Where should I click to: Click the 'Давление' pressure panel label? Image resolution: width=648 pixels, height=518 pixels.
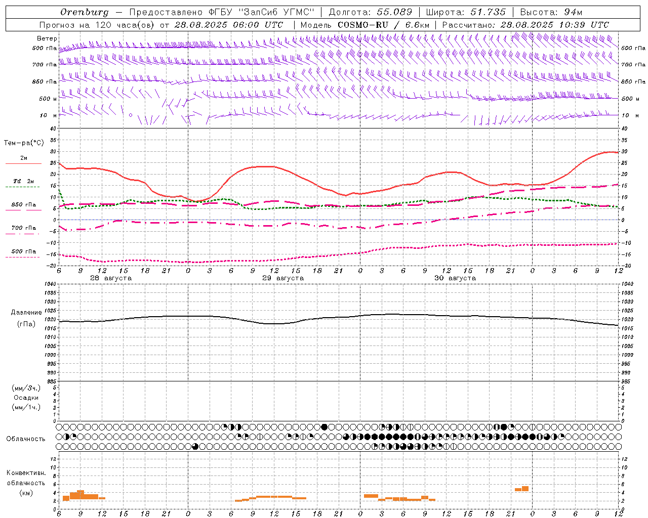tap(26, 313)
